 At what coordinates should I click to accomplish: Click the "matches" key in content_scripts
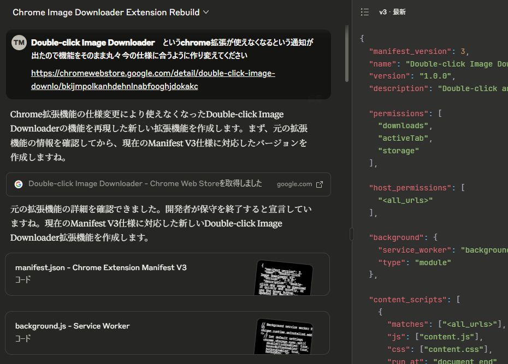407,324
